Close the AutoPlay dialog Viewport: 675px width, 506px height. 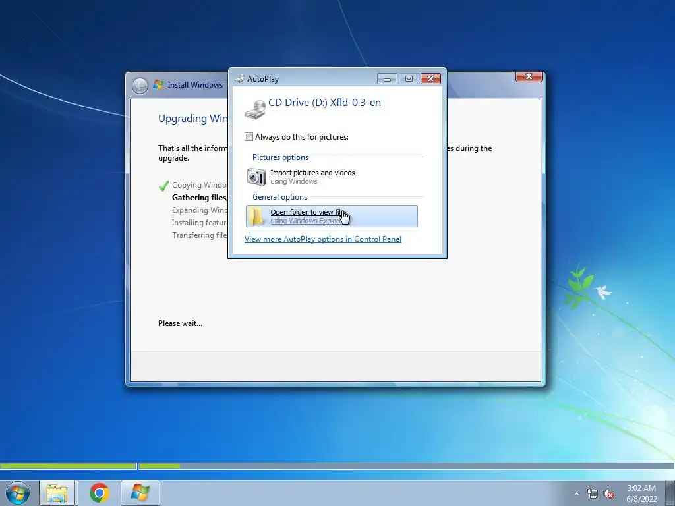tap(430, 79)
